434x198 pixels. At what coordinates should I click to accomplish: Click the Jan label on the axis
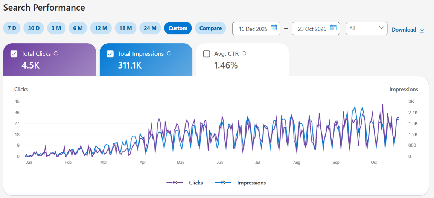click(x=29, y=163)
